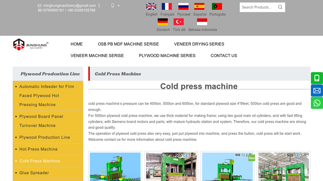Image resolution: width=323 pixels, height=181 pixels.
Task: Select the French flag icon
Action: coord(167,6)
